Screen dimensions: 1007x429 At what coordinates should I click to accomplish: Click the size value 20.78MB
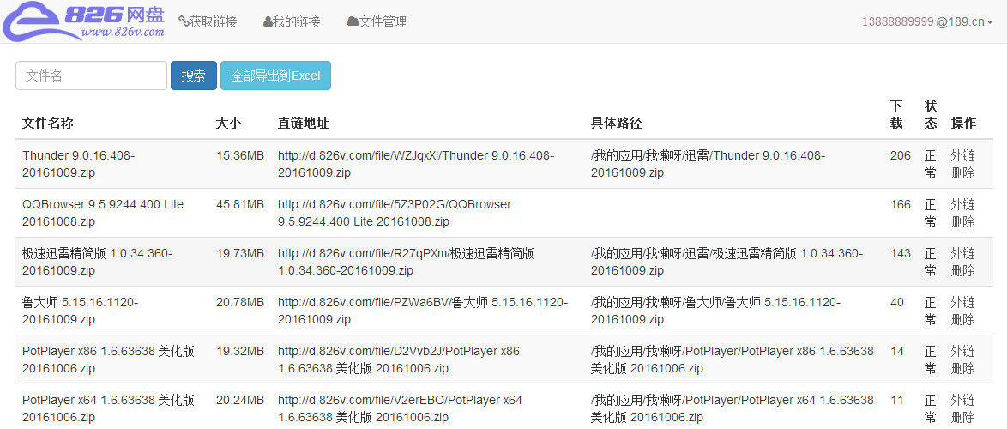(x=240, y=303)
